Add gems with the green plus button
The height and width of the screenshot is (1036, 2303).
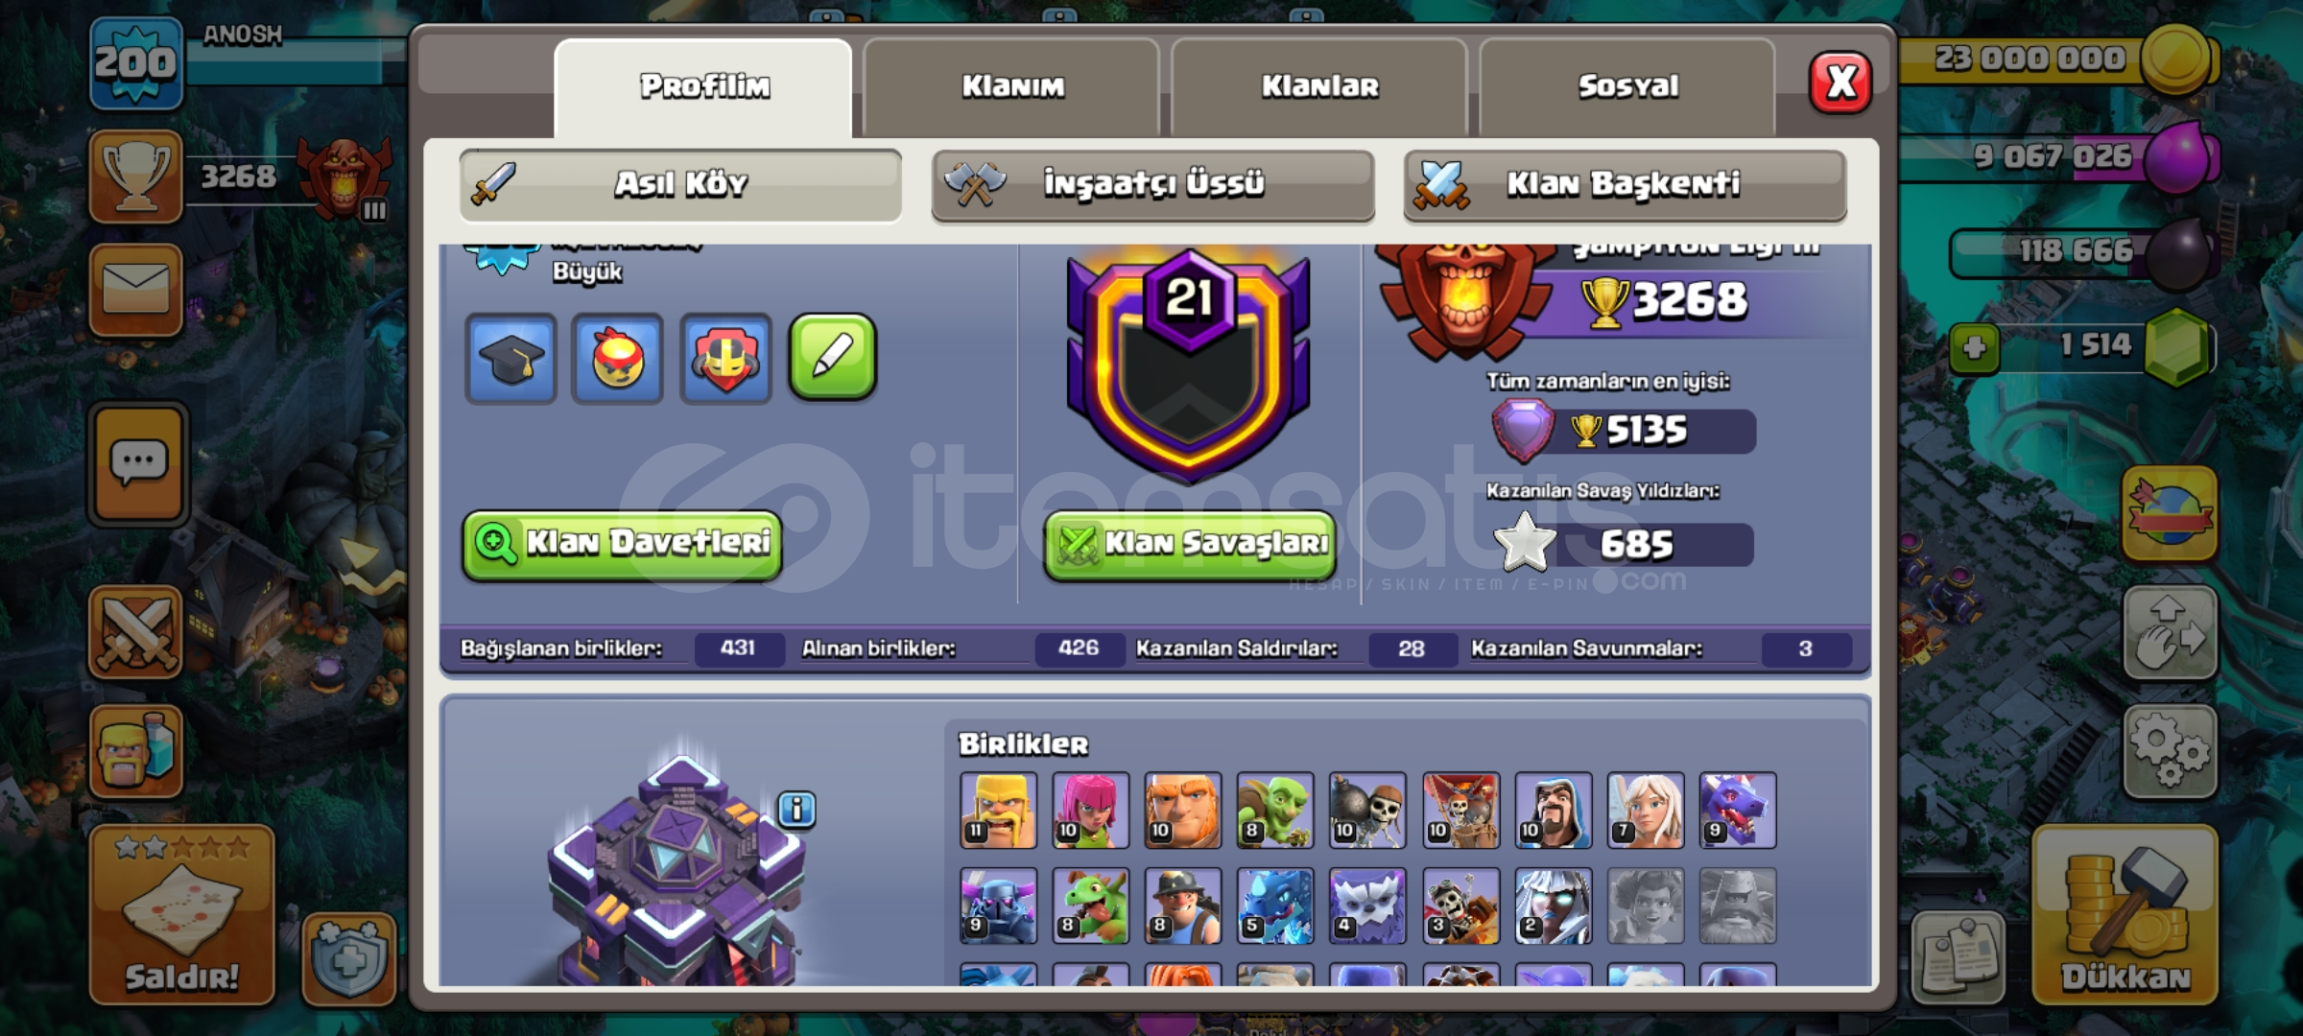click(x=1974, y=347)
